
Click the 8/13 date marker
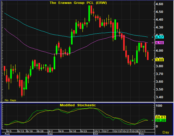pyautogui.click(x=21, y=131)
